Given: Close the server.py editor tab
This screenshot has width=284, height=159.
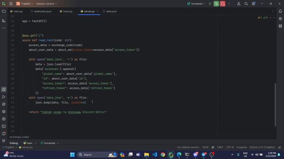Looking at the screenshot, I should click(98, 11).
